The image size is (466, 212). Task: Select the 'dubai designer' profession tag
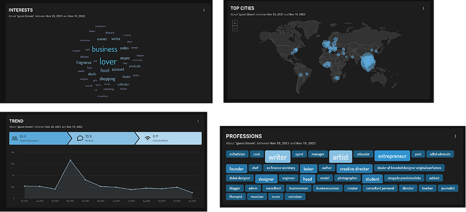[x=240, y=178]
